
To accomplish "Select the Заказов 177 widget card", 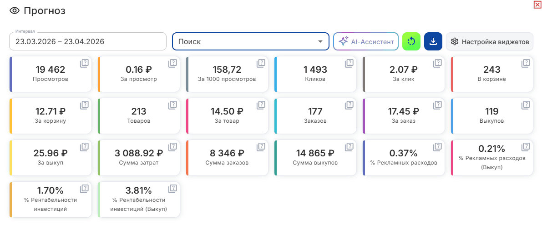I will (x=315, y=116).
